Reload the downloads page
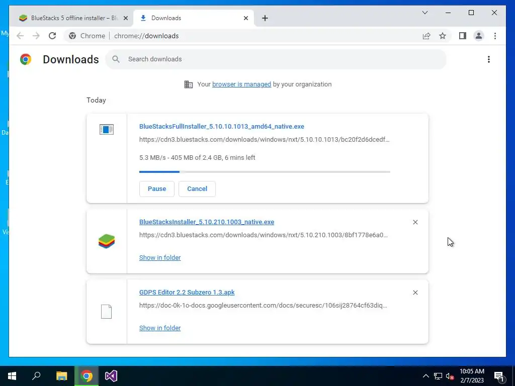Screen dimensions: 515x386 point(52,36)
